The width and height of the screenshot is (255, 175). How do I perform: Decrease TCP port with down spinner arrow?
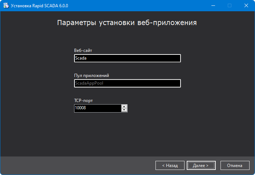[x=124, y=110]
